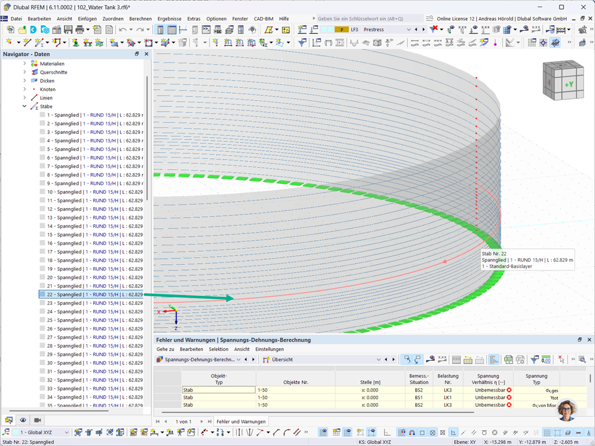
Task: Collapse the Stäbe tree node
Action: pos(25,106)
